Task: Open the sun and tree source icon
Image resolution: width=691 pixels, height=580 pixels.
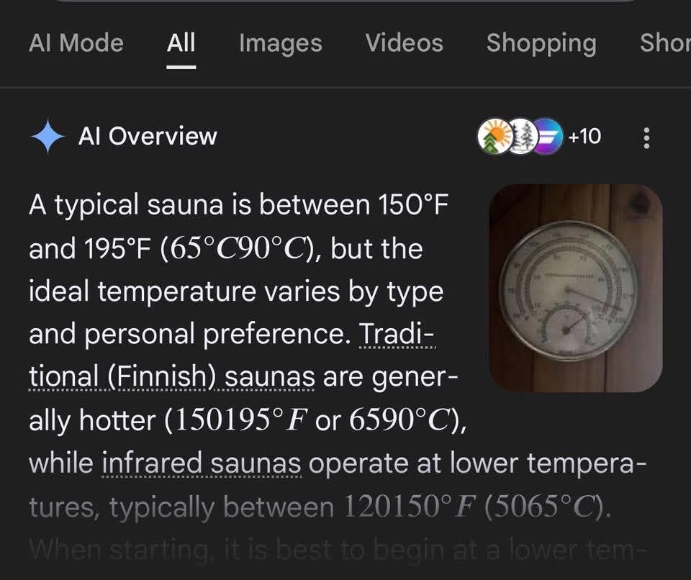Action: (x=495, y=136)
